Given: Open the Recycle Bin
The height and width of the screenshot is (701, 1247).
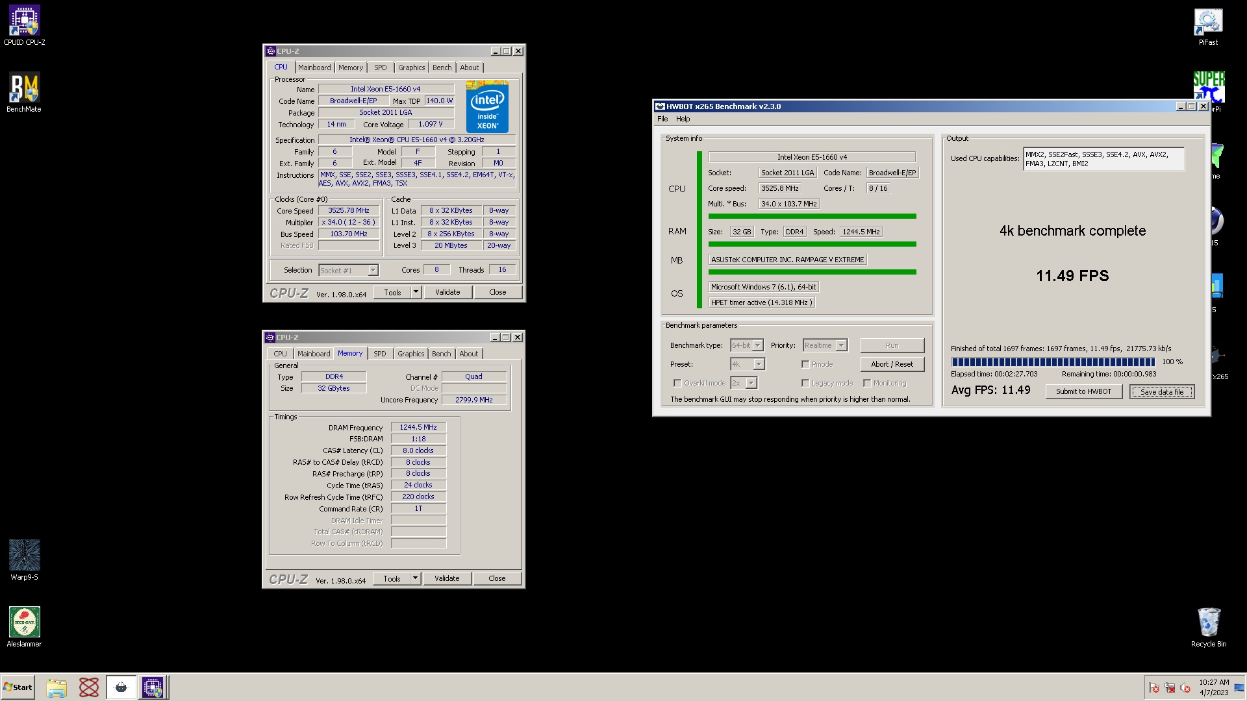Looking at the screenshot, I should [x=1208, y=626].
